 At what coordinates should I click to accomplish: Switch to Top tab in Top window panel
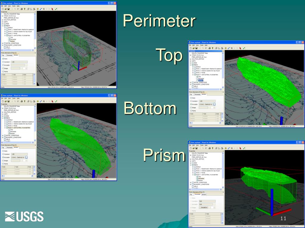click(x=191, y=94)
